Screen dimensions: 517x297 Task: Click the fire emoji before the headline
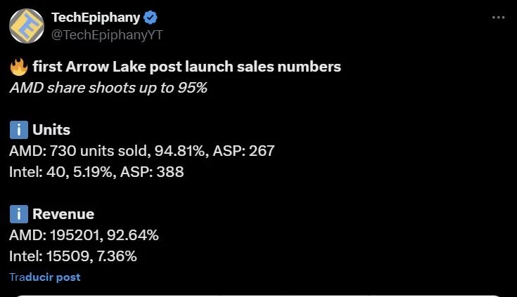19,67
